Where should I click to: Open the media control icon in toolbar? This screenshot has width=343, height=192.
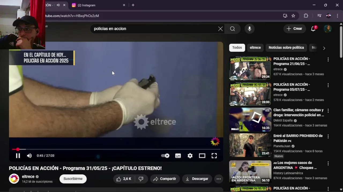319,16
